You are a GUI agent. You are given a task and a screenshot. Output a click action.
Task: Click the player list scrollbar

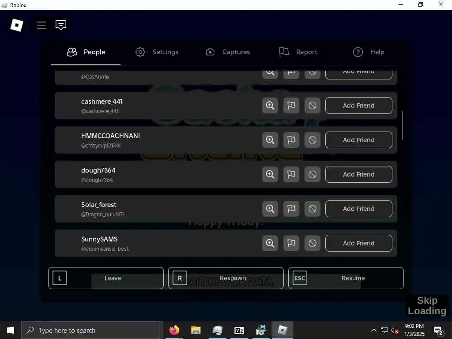[402, 125]
